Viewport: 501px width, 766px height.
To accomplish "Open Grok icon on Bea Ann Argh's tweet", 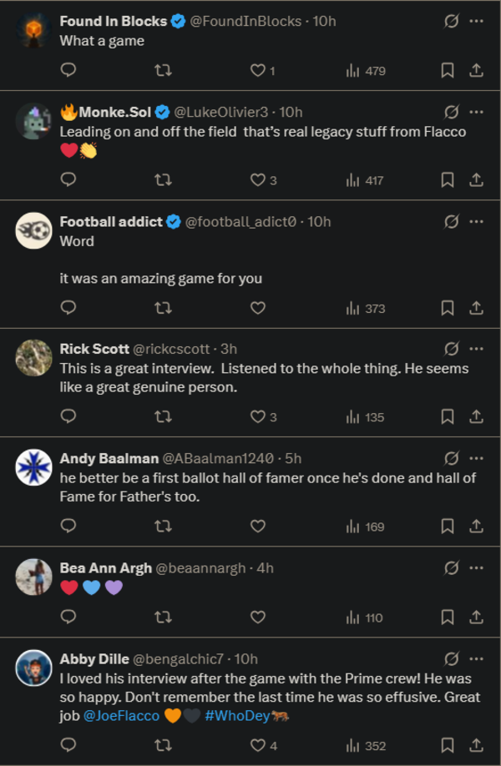I will point(451,568).
